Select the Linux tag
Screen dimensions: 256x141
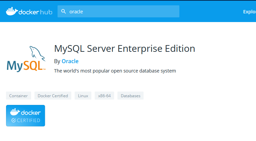tap(83, 96)
